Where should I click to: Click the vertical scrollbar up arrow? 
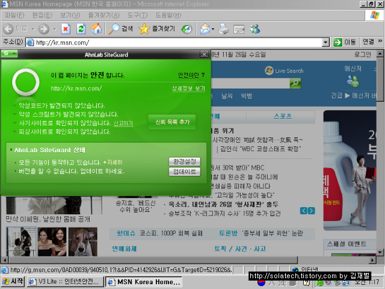(x=380, y=53)
